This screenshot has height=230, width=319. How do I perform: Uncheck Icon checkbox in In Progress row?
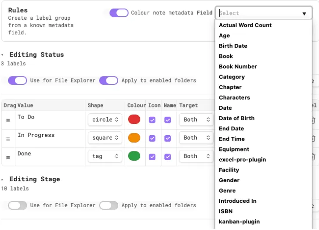click(152, 138)
